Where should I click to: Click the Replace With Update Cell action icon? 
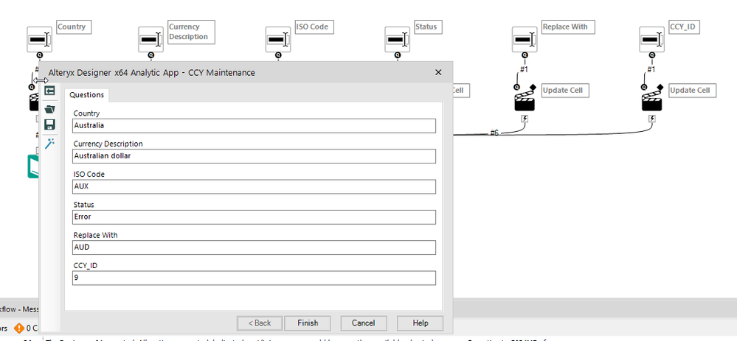pos(525,100)
